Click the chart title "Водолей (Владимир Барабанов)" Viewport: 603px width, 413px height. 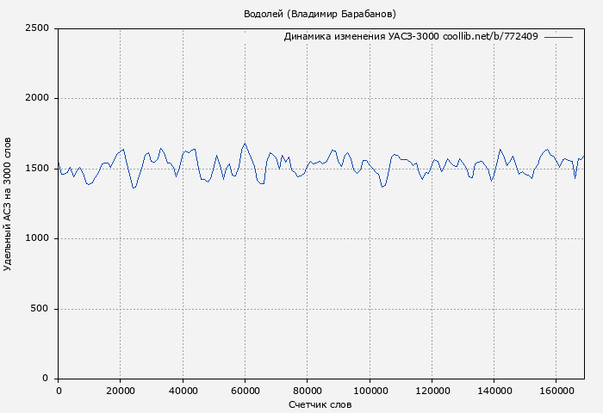coord(320,14)
